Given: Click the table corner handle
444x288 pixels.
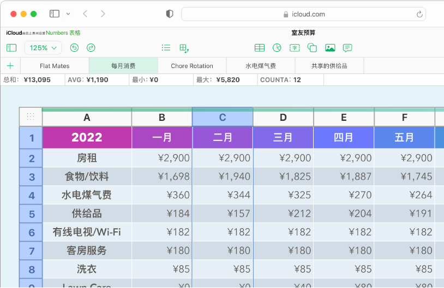Looking at the screenshot, I should click(x=31, y=117).
